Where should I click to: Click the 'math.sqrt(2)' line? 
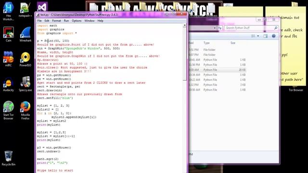click(48, 159)
